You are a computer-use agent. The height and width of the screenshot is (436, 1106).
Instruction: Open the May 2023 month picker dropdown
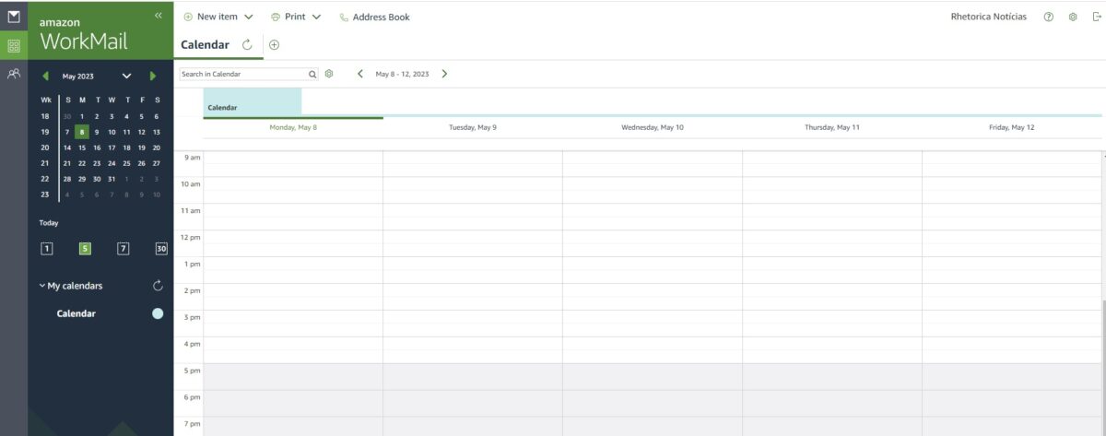click(126, 76)
